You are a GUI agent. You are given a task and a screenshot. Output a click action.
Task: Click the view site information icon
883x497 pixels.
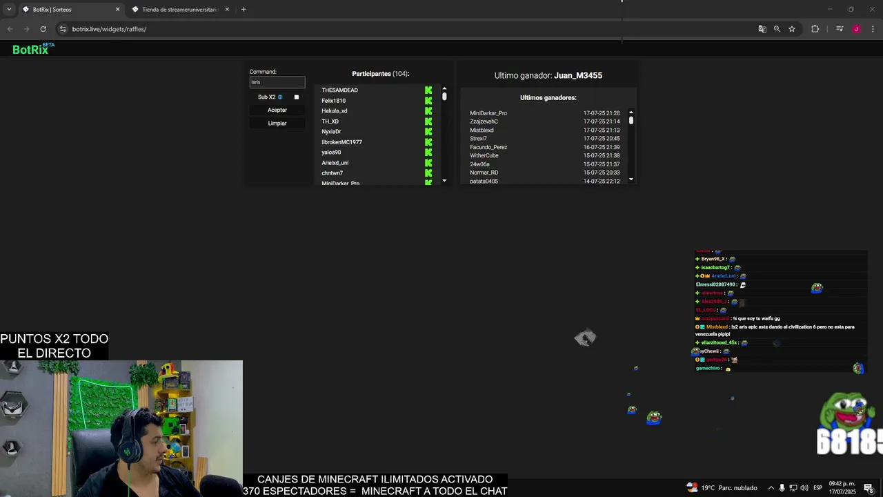pyautogui.click(x=63, y=29)
